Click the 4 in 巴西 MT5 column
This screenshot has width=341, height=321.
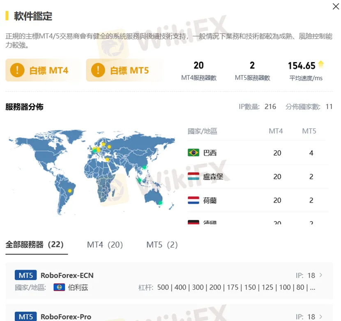click(311, 153)
